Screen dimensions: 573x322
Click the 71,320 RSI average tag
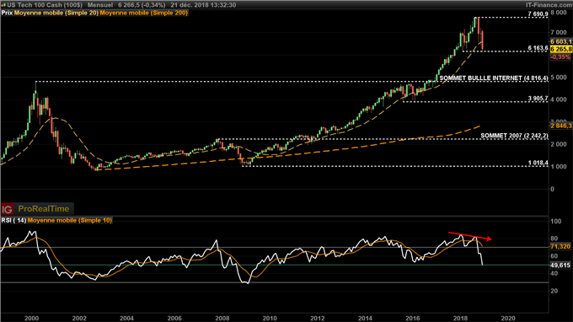pos(560,247)
